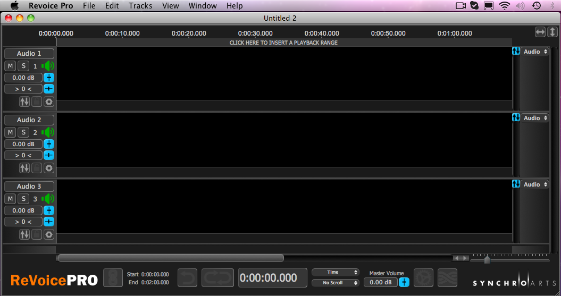Click the horizontal fit arrows icon at top right

click(540, 32)
